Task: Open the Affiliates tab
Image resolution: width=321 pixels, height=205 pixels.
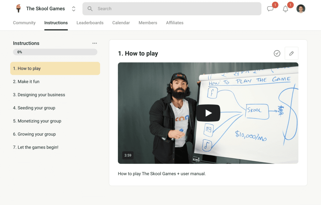Action: pos(175,23)
